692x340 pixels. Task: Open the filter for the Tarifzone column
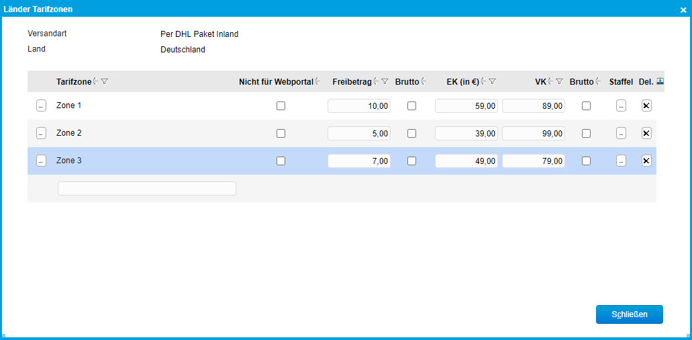coord(104,81)
